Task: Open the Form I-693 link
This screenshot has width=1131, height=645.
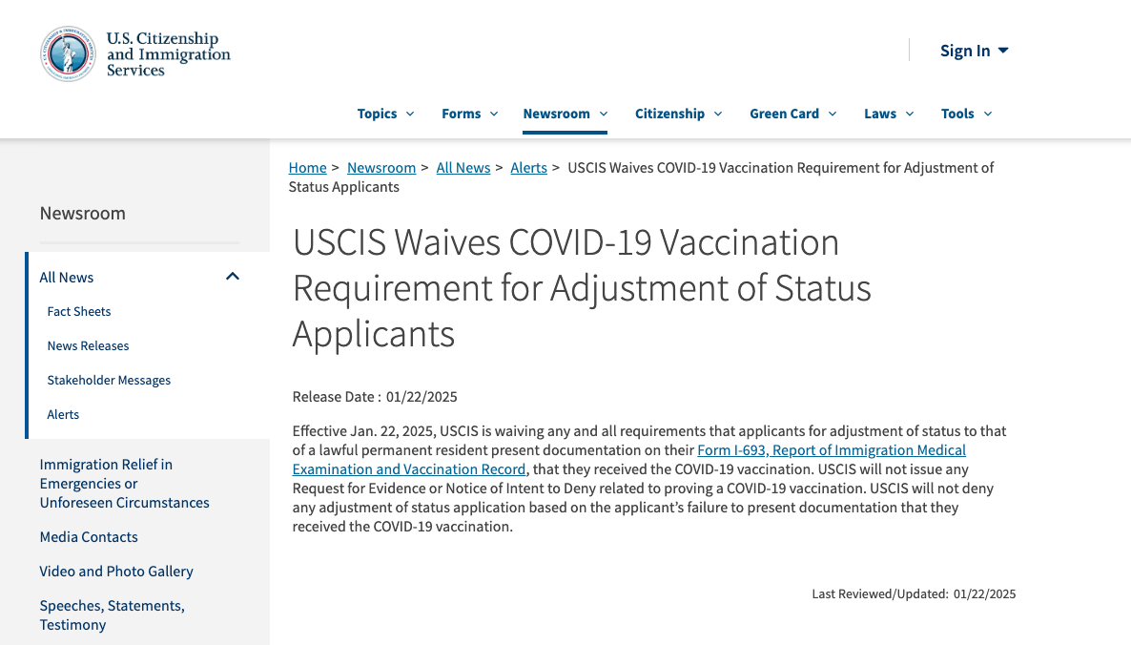Action: pyautogui.click(x=831, y=450)
